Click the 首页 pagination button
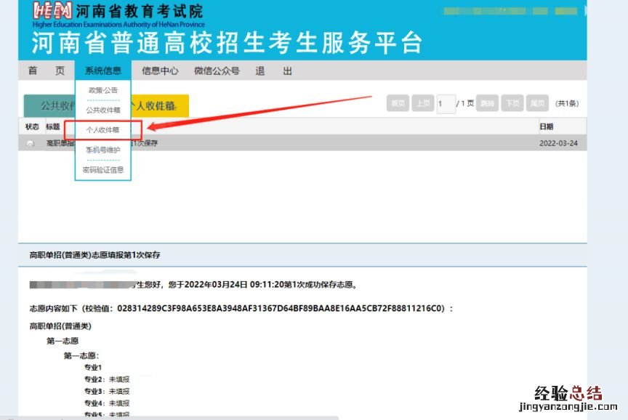628x420 pixels. [398, 103]
